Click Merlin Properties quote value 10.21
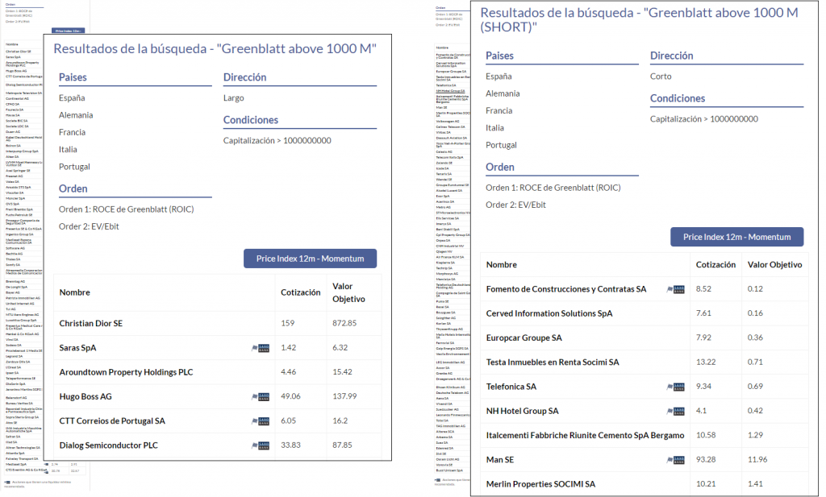The width and height of the screenshot is (826, 497). tap(705, 483)
